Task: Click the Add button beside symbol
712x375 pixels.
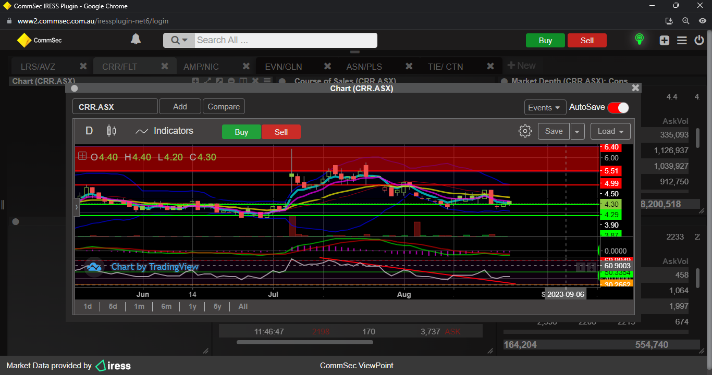Action: click(x=180, y=106)
